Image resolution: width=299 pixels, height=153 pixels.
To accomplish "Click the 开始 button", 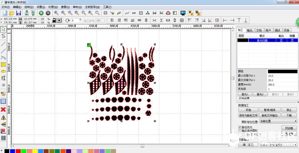I will (248, 110).
